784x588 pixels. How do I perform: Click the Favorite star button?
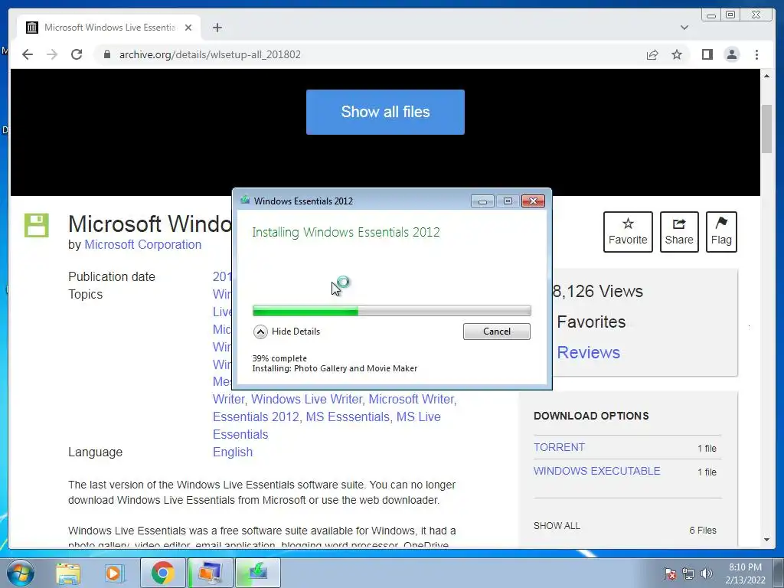[628, 232]
